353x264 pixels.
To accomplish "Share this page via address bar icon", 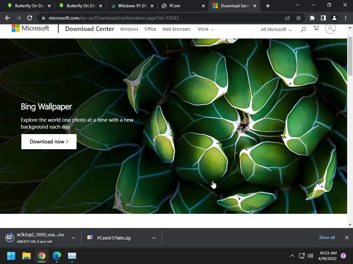I will tap(288, 18).
